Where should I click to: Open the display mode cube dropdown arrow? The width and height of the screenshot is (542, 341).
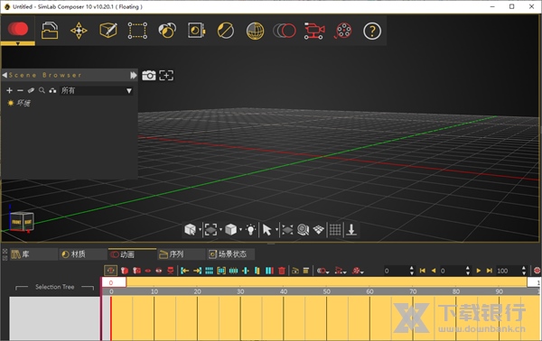pos(240,229)
